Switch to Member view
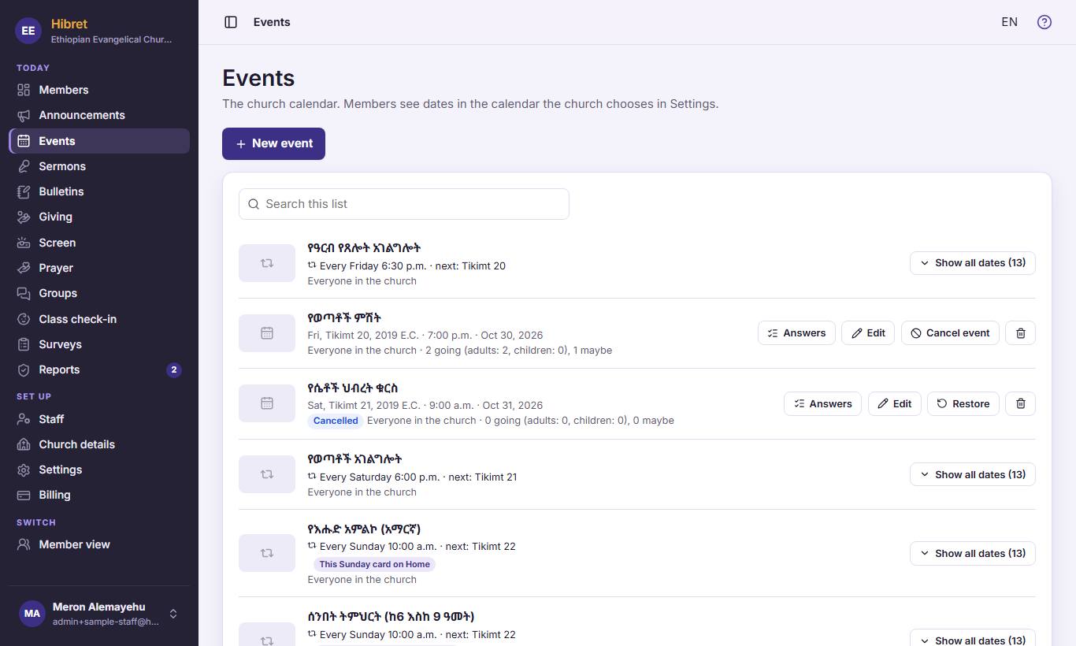Image resolution: width=1076 pixels, height=646 pixels. tap(99, 544)
